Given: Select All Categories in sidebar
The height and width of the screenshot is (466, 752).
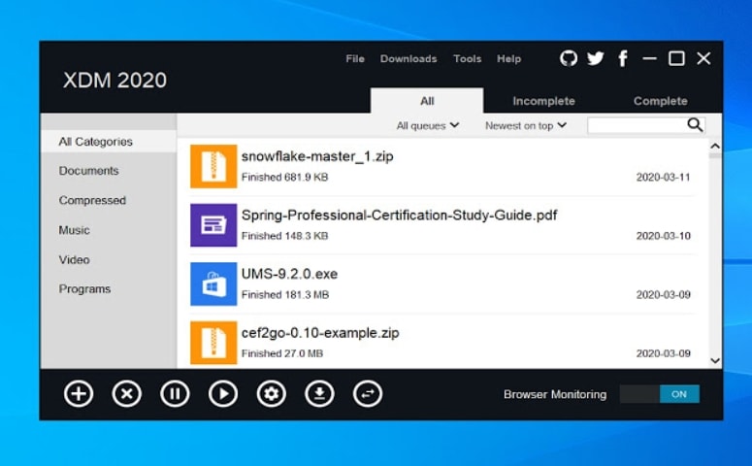Looking at the screenshot, I should pyautogui.click(x=109, y=142).
